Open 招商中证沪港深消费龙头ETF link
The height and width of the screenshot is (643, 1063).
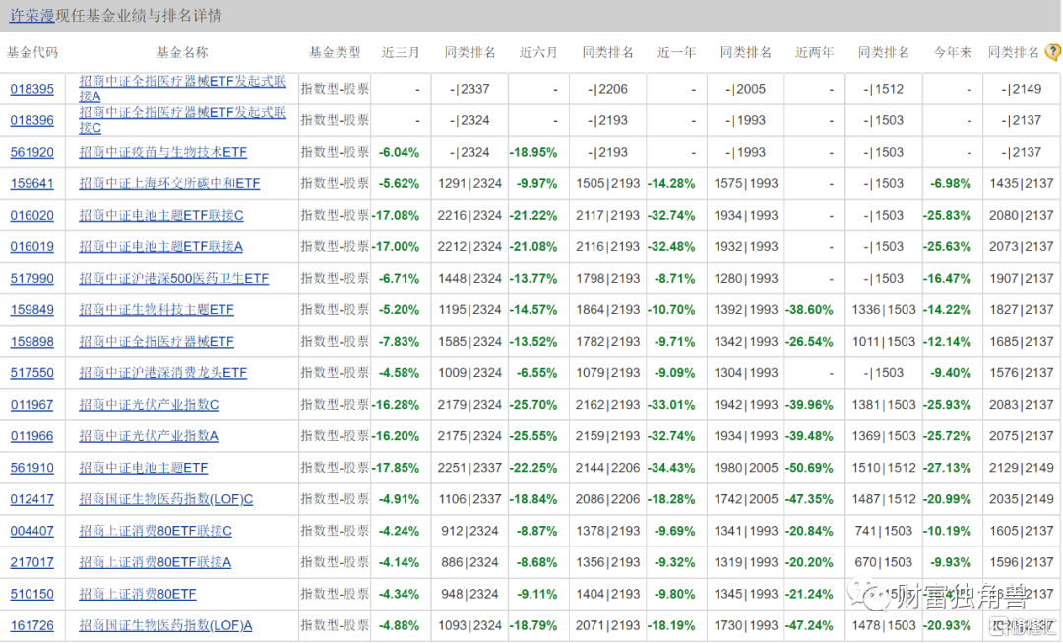(162, 373)
